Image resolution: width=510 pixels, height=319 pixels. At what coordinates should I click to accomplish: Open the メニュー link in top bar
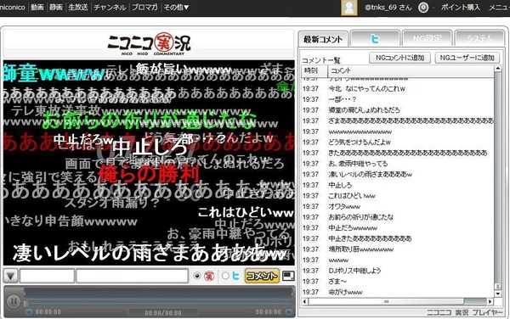click(499, 8)
